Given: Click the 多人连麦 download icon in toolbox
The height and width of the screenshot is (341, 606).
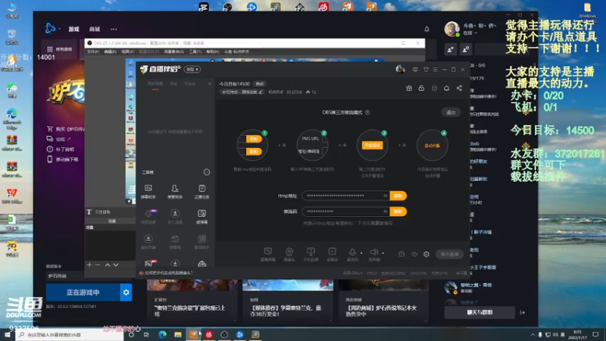Looking at the screenshot, I should coord(175,214).
